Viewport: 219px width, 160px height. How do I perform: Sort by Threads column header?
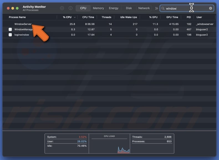106,17
